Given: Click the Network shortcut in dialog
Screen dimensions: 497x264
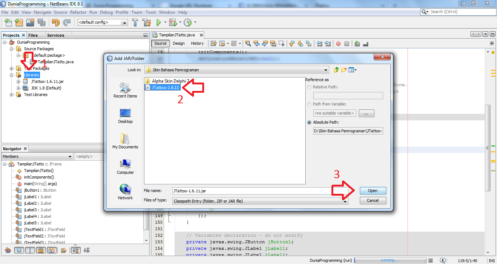Looking at the screenshot, I should click(125, 192).
